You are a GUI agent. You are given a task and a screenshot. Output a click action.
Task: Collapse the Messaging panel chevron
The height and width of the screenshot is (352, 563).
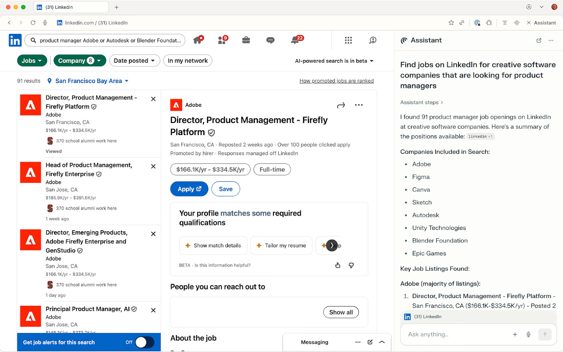point(382,342)
